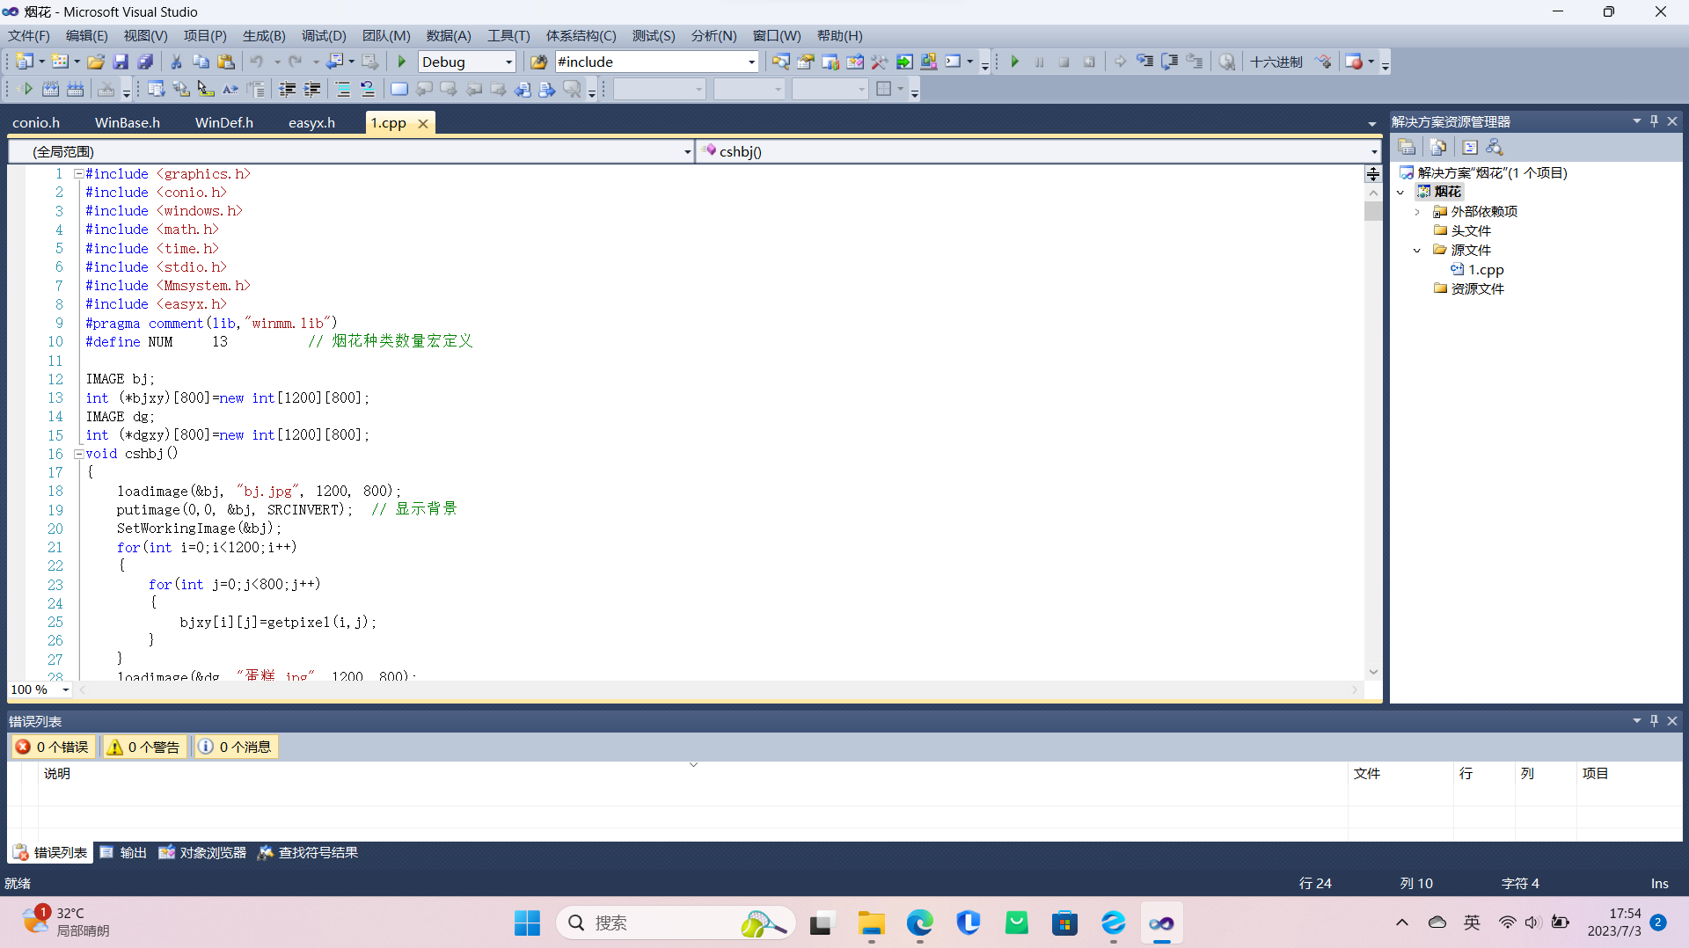1689x948 pixels.
Task: Toggle bookmark on current line
Action: [398, 89]
